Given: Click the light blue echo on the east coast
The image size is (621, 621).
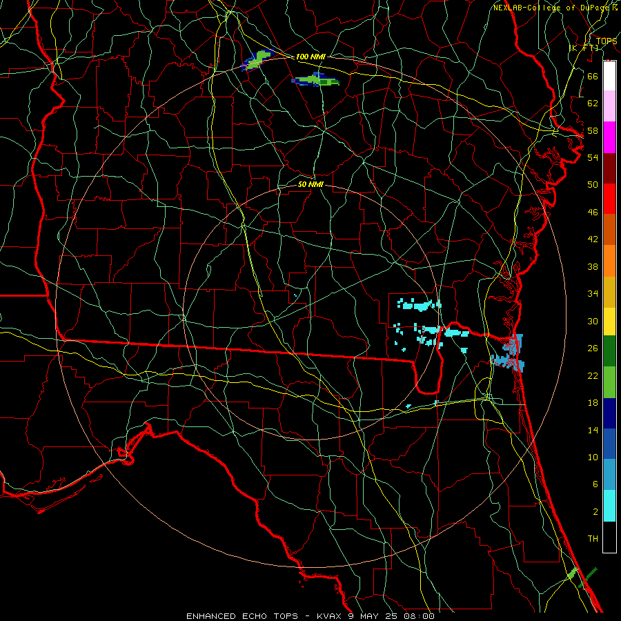Looking at the screenshot, I should [x=509, y=354].
